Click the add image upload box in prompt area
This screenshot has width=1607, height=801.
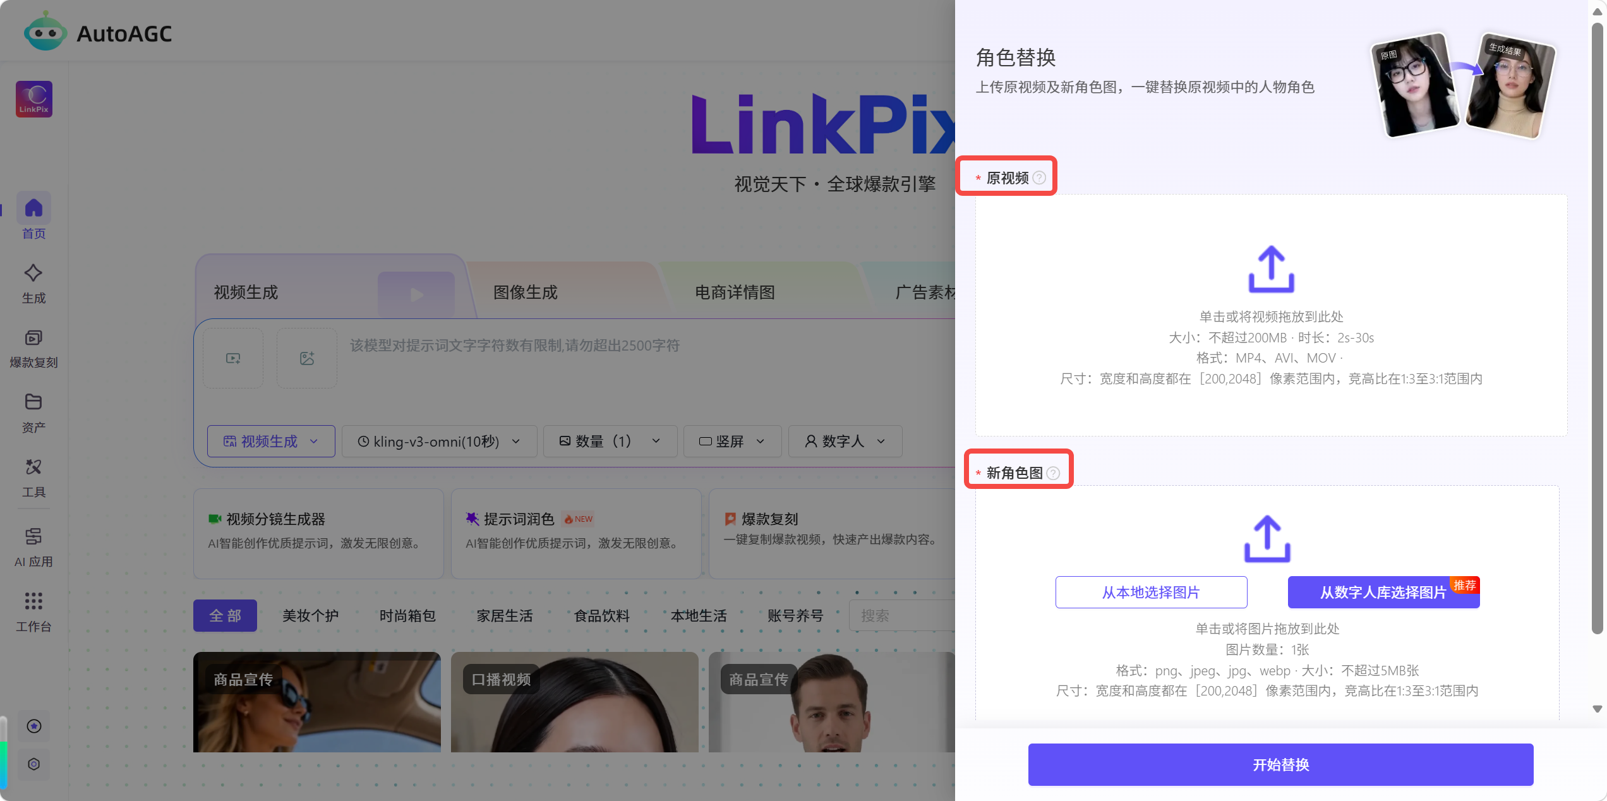[x=307, y=358]
